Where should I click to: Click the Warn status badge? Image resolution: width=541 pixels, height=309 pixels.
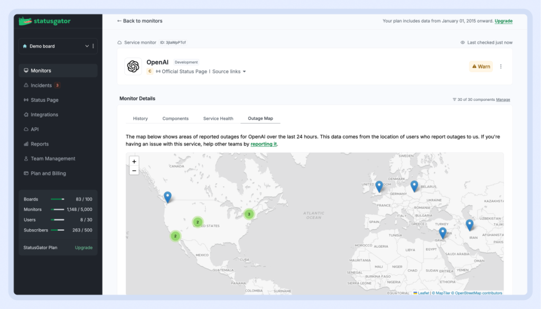click(481, 67)
